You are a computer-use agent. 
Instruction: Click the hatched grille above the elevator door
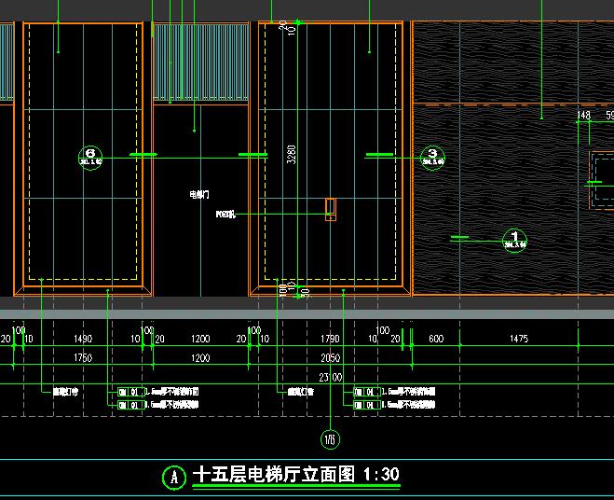coord(198,62)
